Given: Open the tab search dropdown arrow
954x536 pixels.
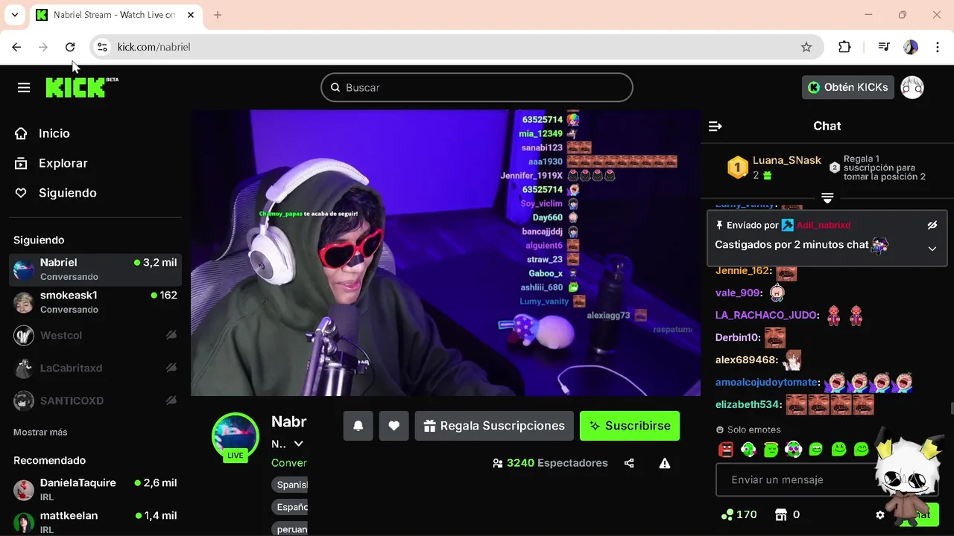Looking at the screenshot, I should [x=15, y=15].
